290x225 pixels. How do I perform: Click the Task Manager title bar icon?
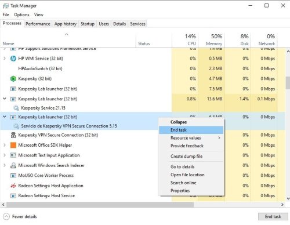6,6
